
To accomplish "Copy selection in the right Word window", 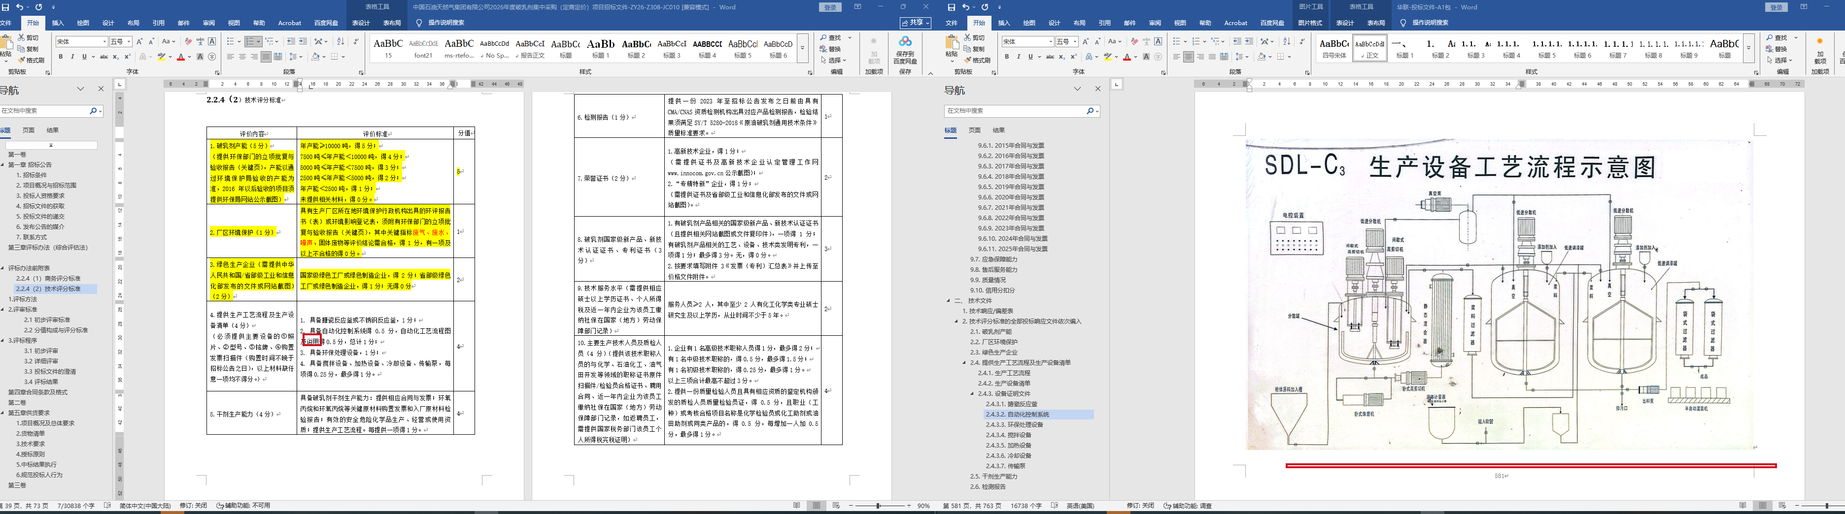I will [x=974, y=49].
